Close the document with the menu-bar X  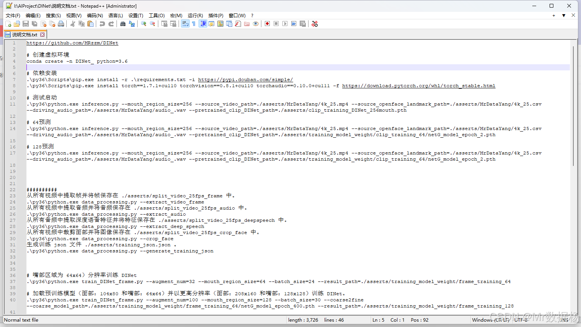click(x=573, y=15)
